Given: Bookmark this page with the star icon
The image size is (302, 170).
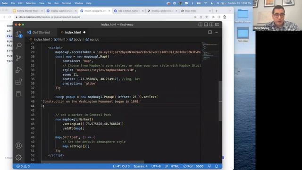Looking at the screenshot, I should pyautogui.click(x=207, y=17).
